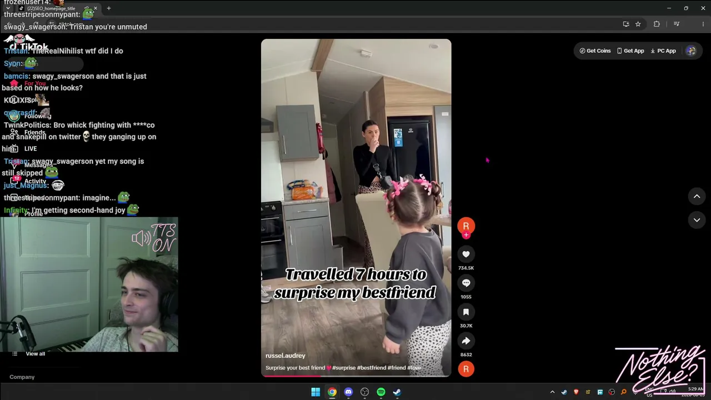Click Get App button
The width and height of the screenshot is (711, 400).
click(630, 51)
